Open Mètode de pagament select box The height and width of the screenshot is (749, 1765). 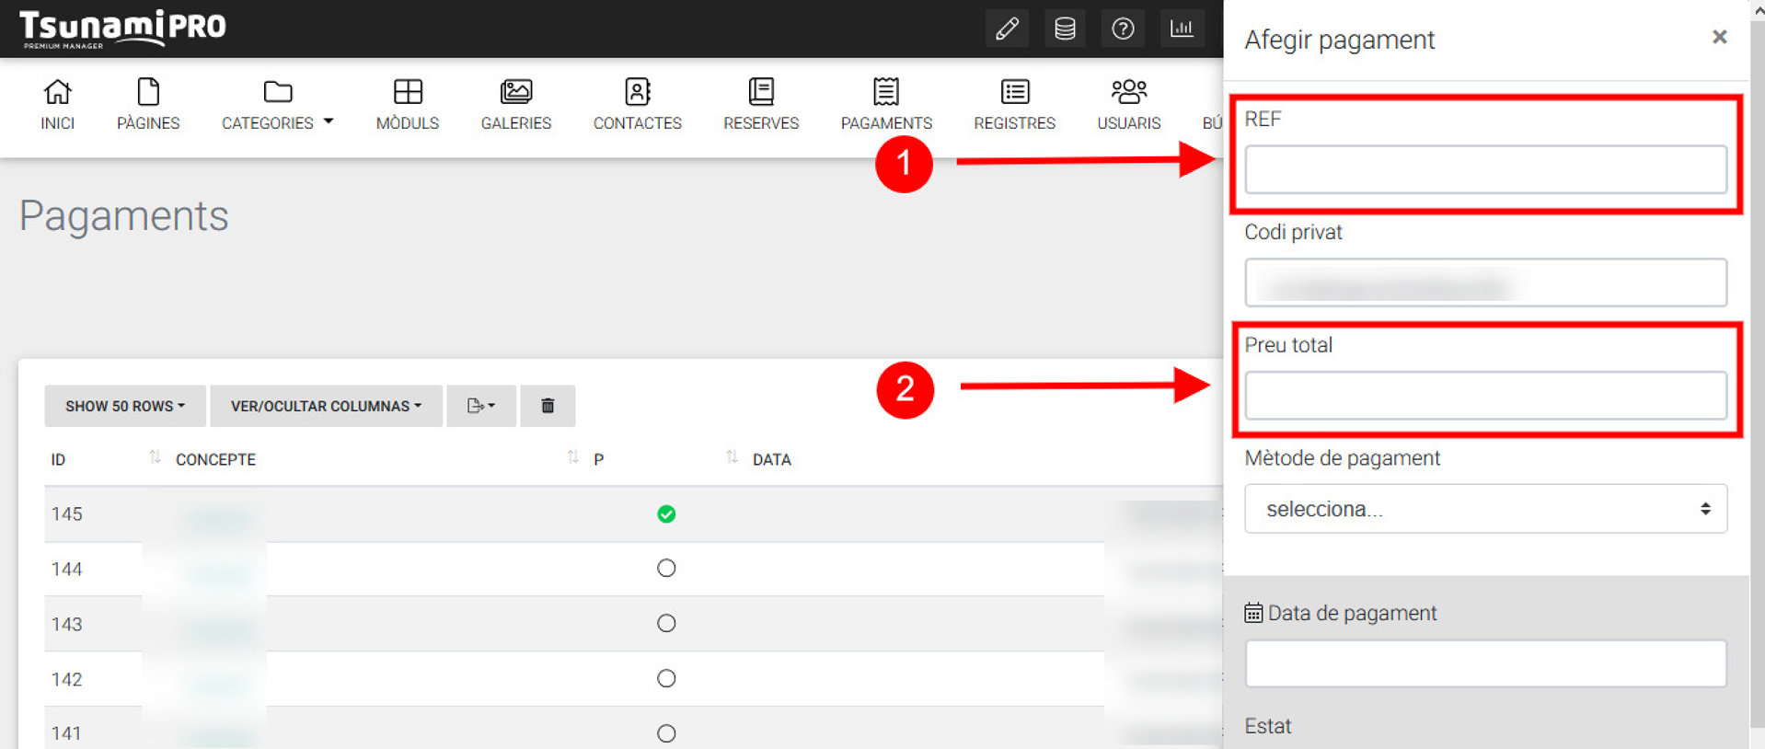coord(1484,509)
